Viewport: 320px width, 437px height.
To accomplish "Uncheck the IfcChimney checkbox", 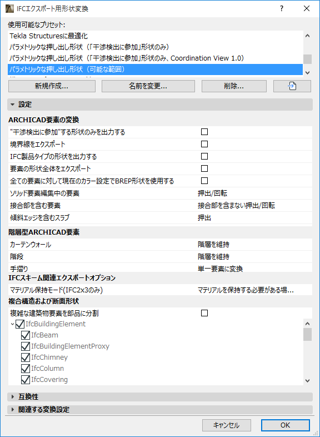I will coord(26,357).
